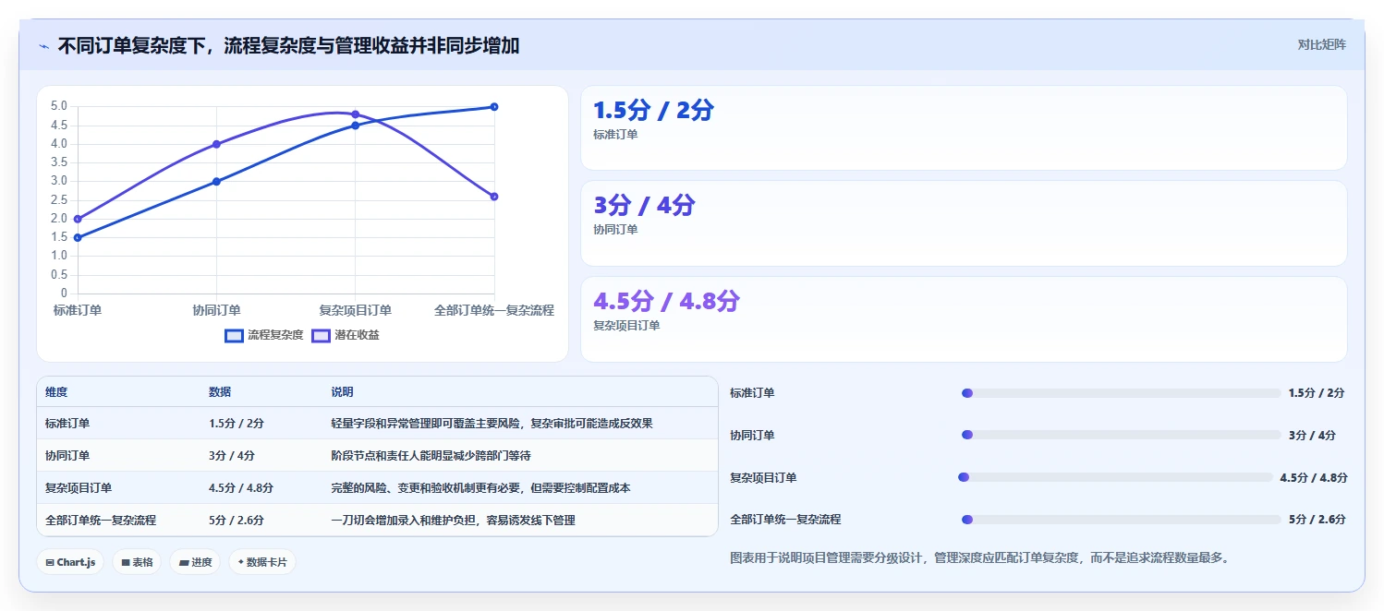This screenshot has width=1384, height=611.
Task: Select the 4.5分 / 4.8分 data card
Action: (x=964, y=319)
